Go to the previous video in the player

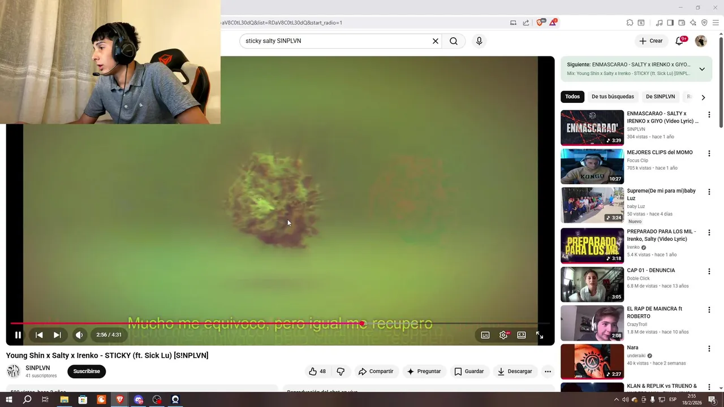coord(39,335)
